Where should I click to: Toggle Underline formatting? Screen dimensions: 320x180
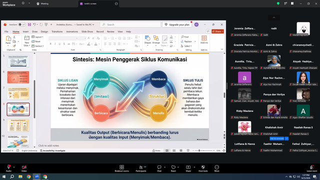pos(59,44)
